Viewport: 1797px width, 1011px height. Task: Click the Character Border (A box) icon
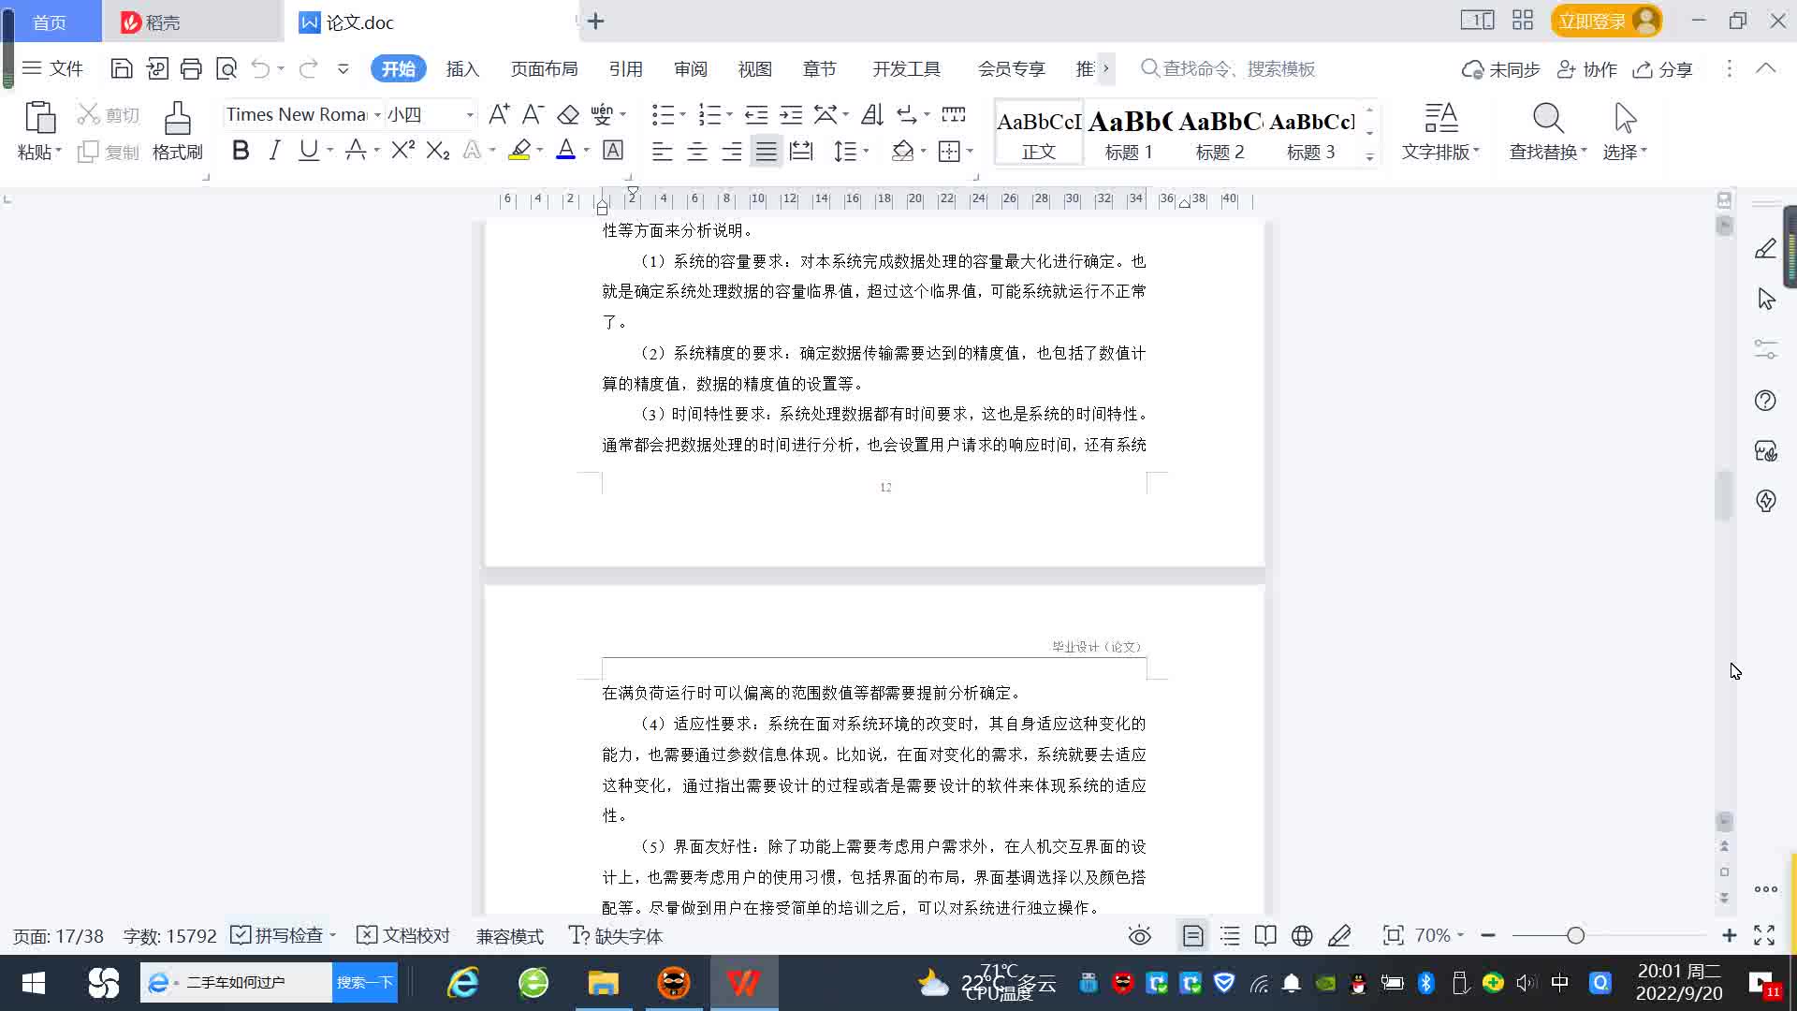click(613, 150)
